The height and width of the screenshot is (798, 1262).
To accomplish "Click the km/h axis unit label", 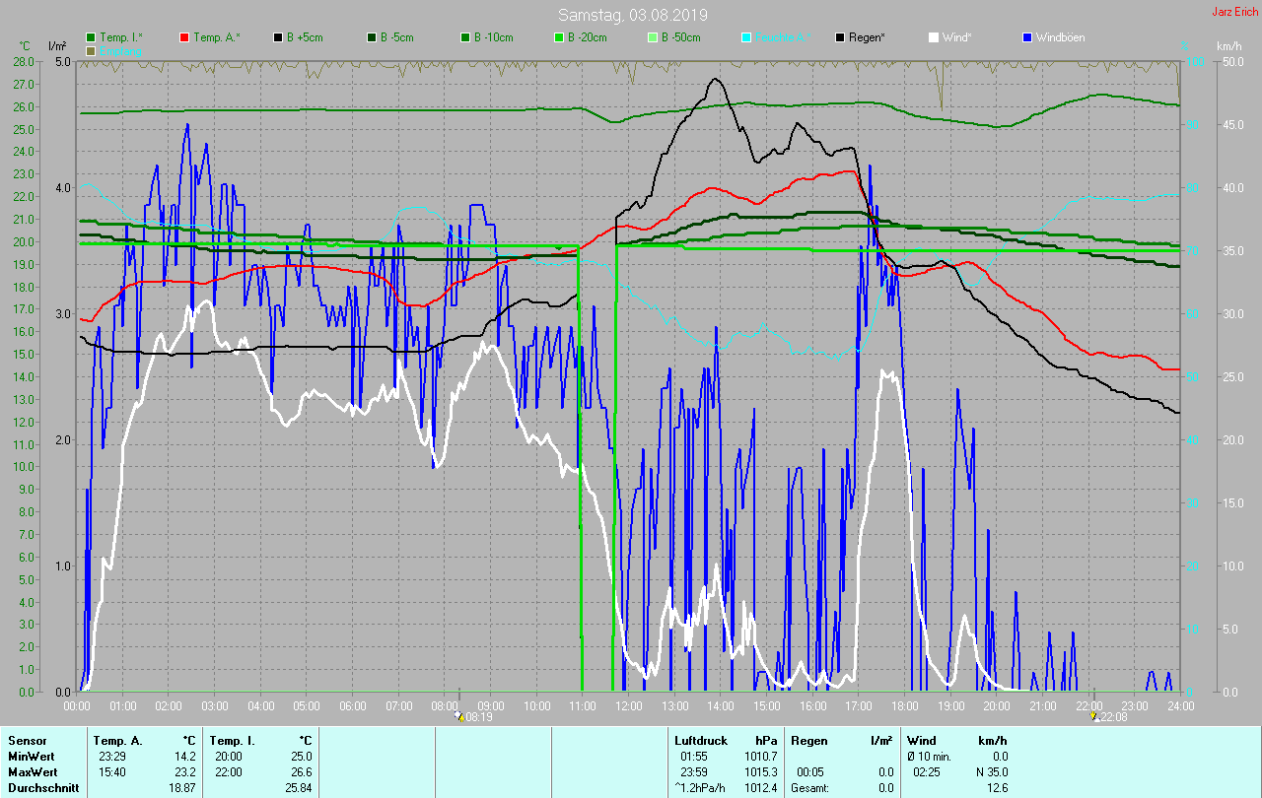I will [1228, 46].
